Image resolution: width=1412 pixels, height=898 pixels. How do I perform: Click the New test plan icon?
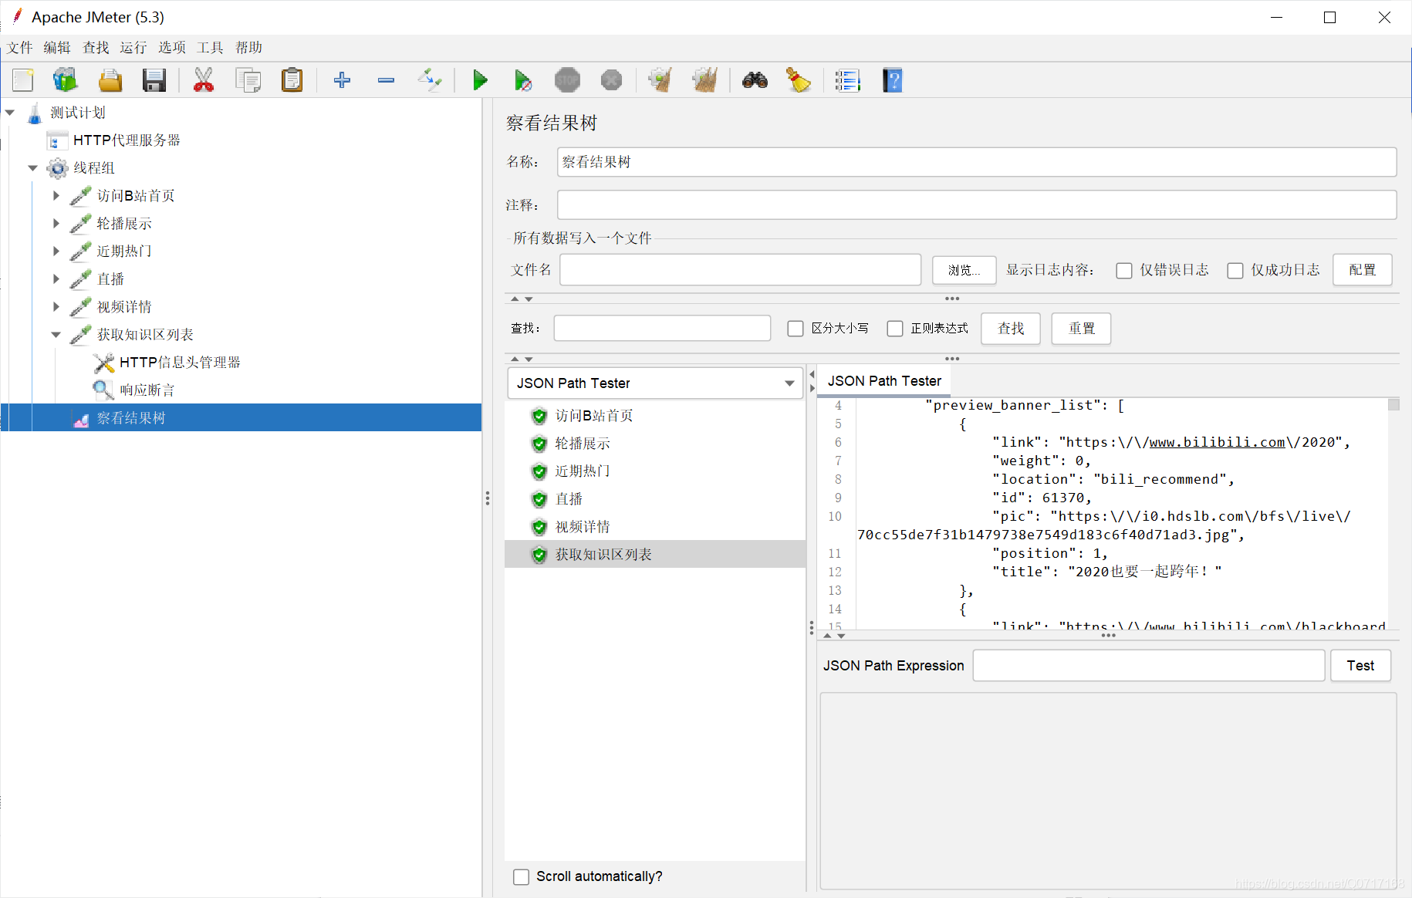[23, 80]
